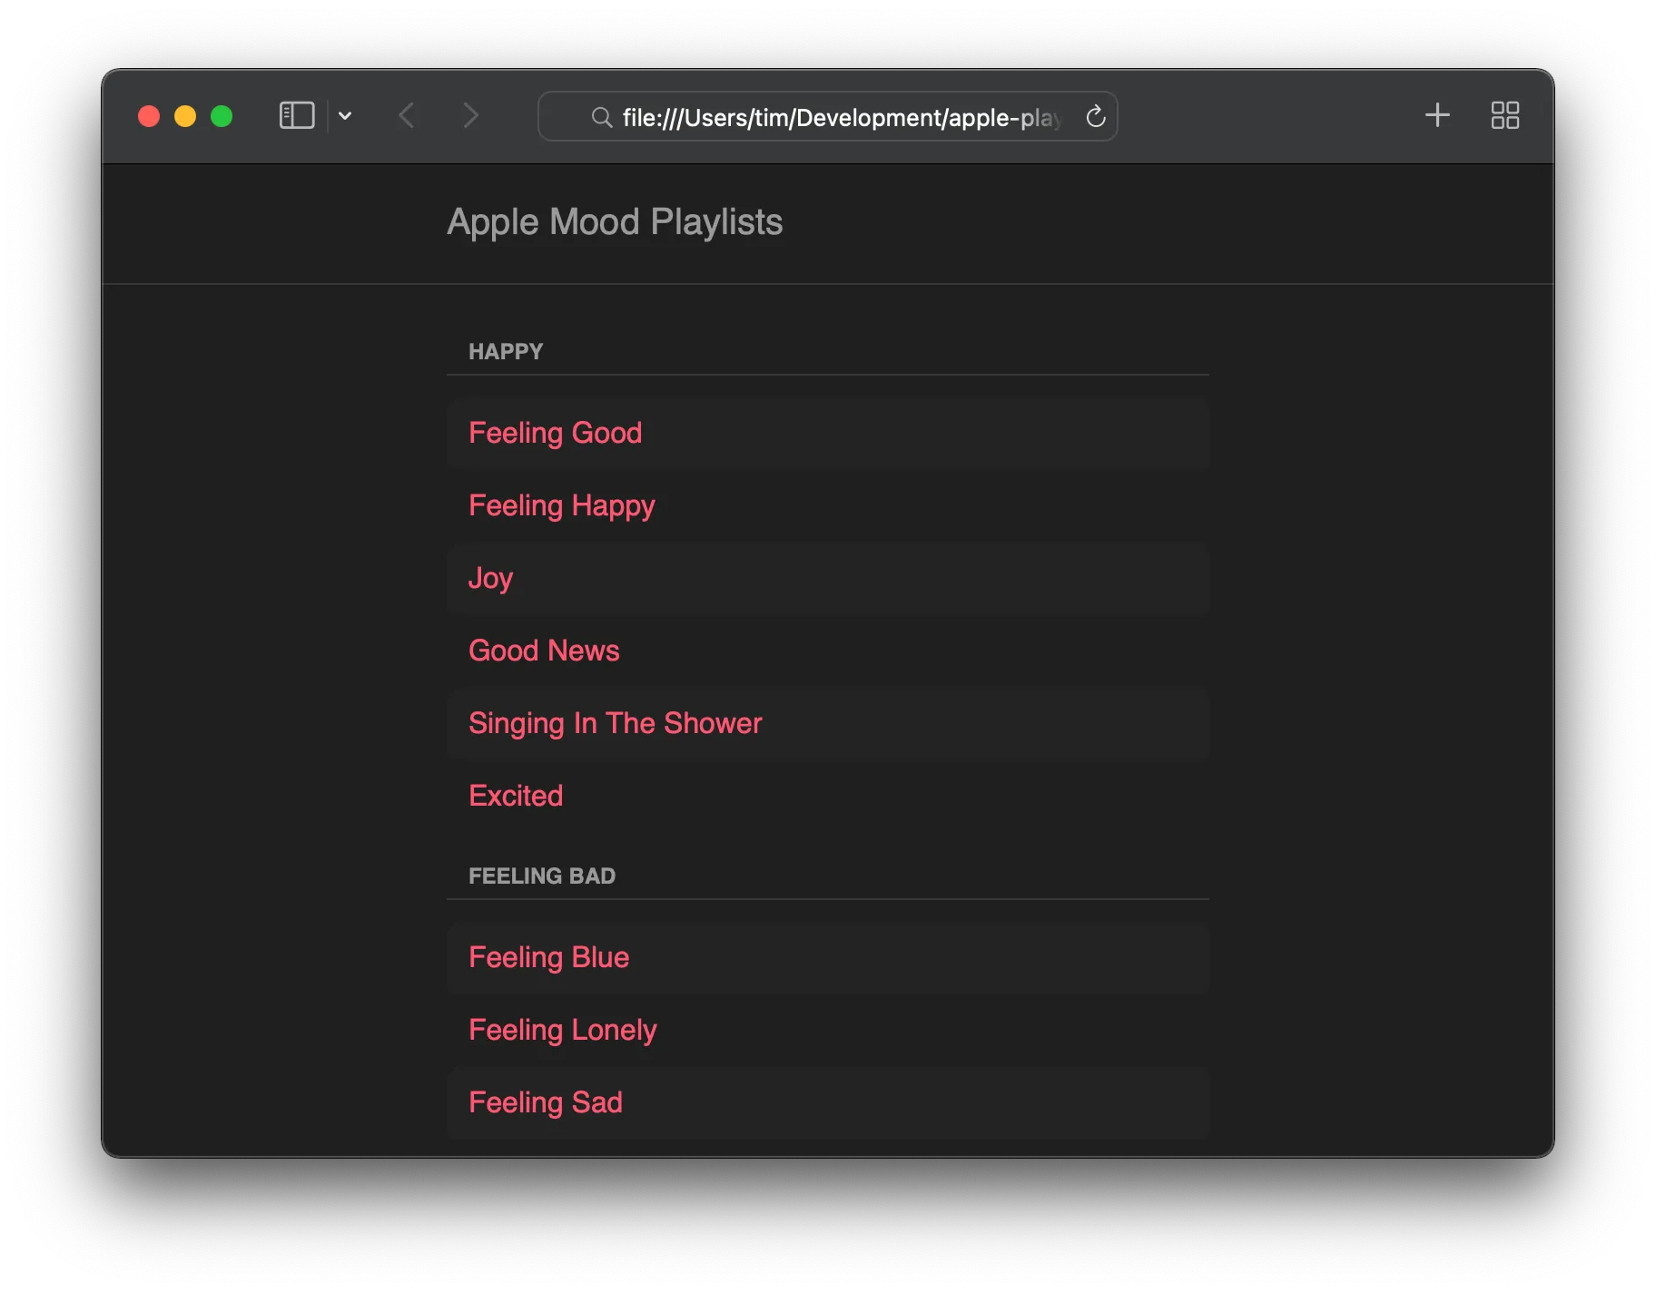Show tab overview grid icon
The width and height of the screenshot is (1656, 1292).
[1505, 115]
